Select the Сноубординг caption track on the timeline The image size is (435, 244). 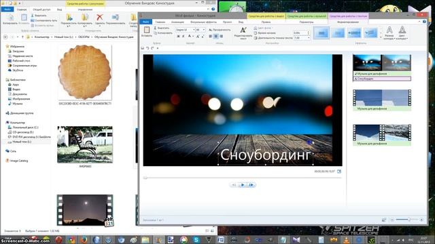coord(382,79)
